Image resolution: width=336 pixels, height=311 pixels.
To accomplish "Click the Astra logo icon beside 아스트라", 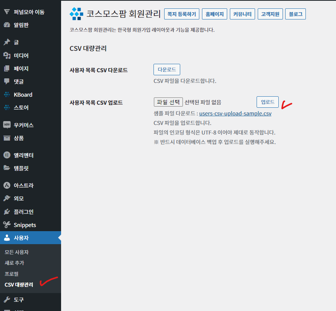I will coord(7,185).
